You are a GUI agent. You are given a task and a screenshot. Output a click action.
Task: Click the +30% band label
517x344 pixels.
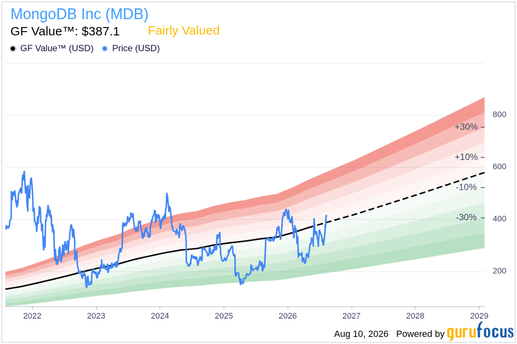point(466,127)
